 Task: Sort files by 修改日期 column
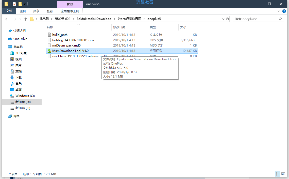click(x=119, y=27)
